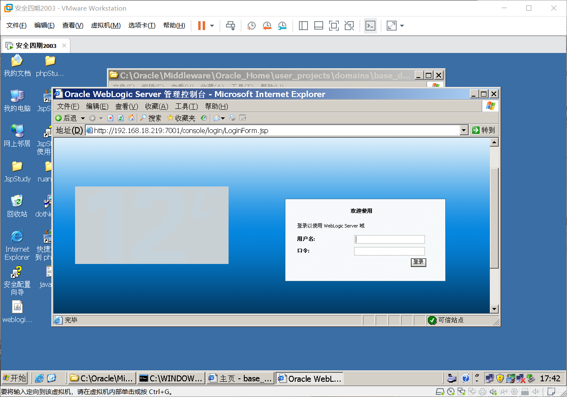This screenshot has height=397, width=567.
Task: Revert to snapshot with the orange-arrow clock icon
Action: (267, 26)
